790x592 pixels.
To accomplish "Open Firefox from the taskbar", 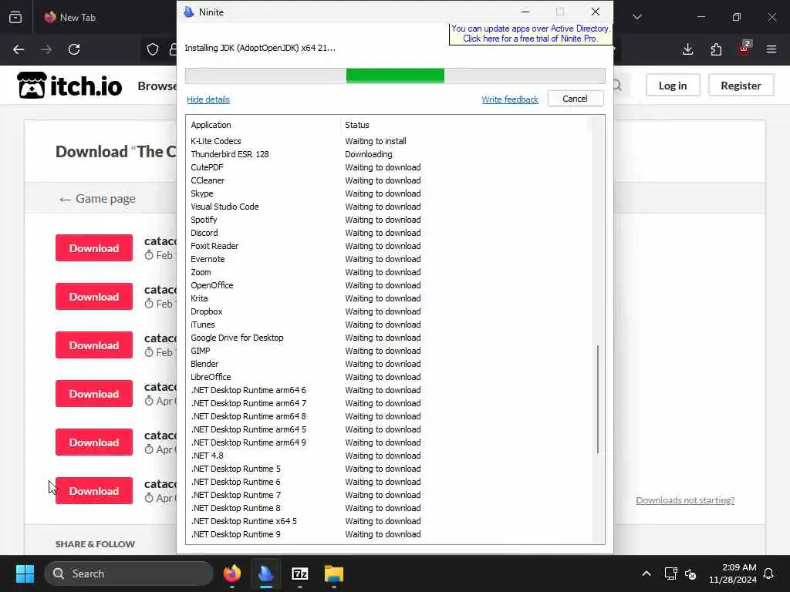I will 232,573.
